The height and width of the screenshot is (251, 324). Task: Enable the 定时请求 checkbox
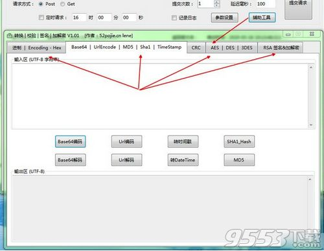click(x=41, y=18)
